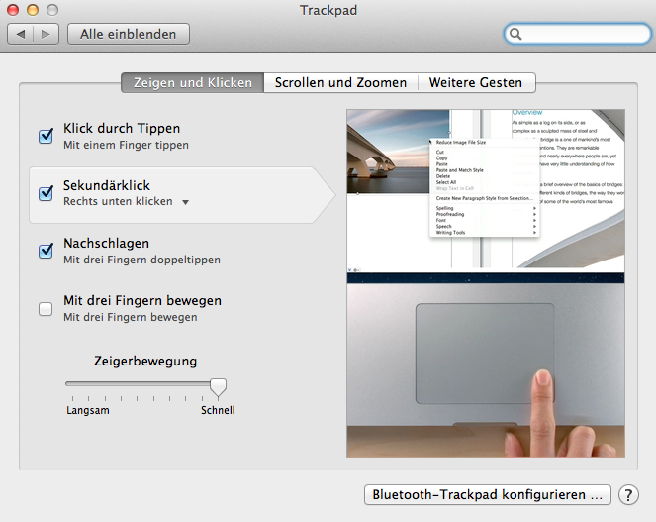Click the forward arrow navigation button
This screenshot has height=522, width=656.
coord(46,34)
